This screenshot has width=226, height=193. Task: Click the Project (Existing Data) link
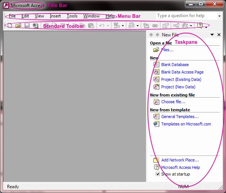click(181, 79)
